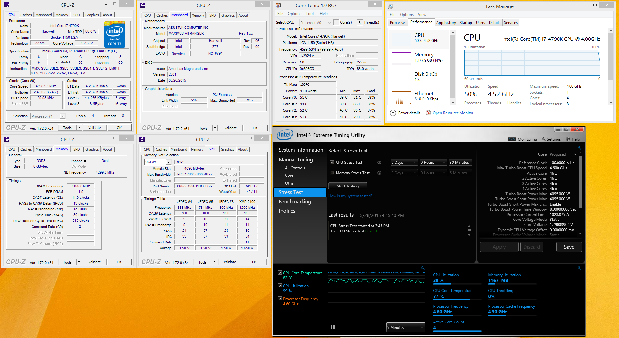619x338 pixels.
Task: Open Tools dropdown arrow in CPU-Z Mainboard window
Action: [x=215, y=128]
